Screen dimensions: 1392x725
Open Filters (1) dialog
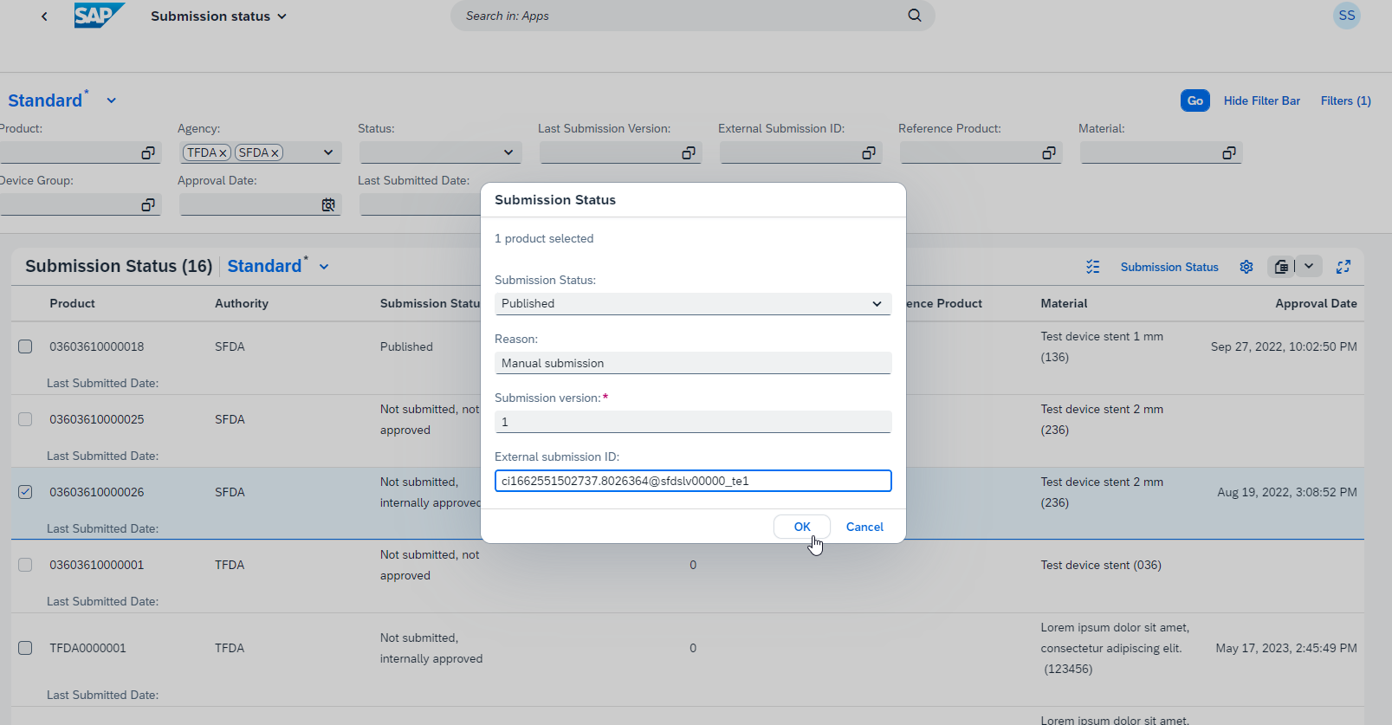1345,100
